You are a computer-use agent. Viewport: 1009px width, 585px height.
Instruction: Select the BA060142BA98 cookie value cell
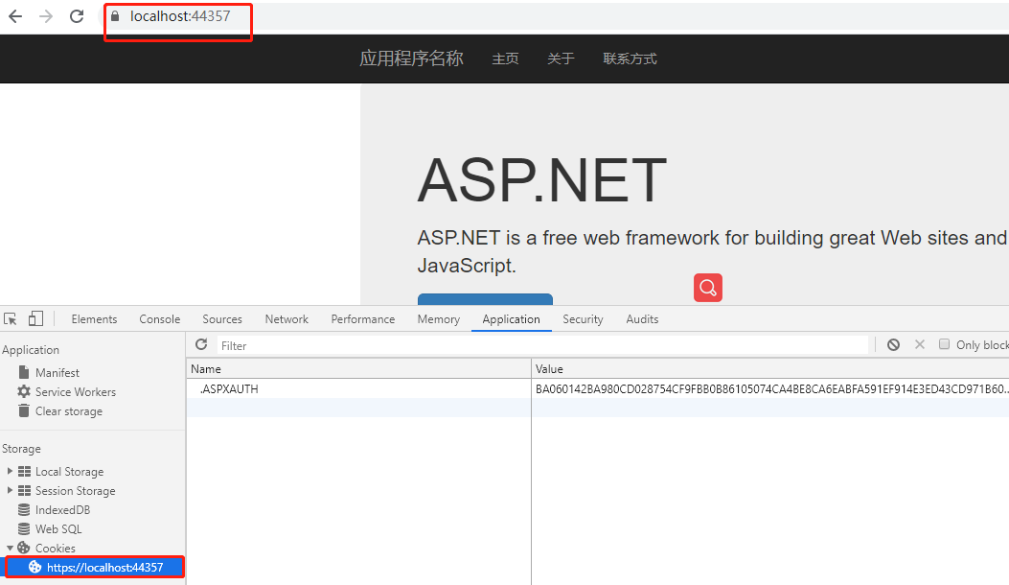(770, 388)
